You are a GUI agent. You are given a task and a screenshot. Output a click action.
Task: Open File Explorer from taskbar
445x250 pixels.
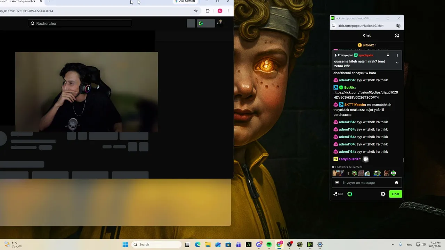pyautogui.click(x=208, y=244)
